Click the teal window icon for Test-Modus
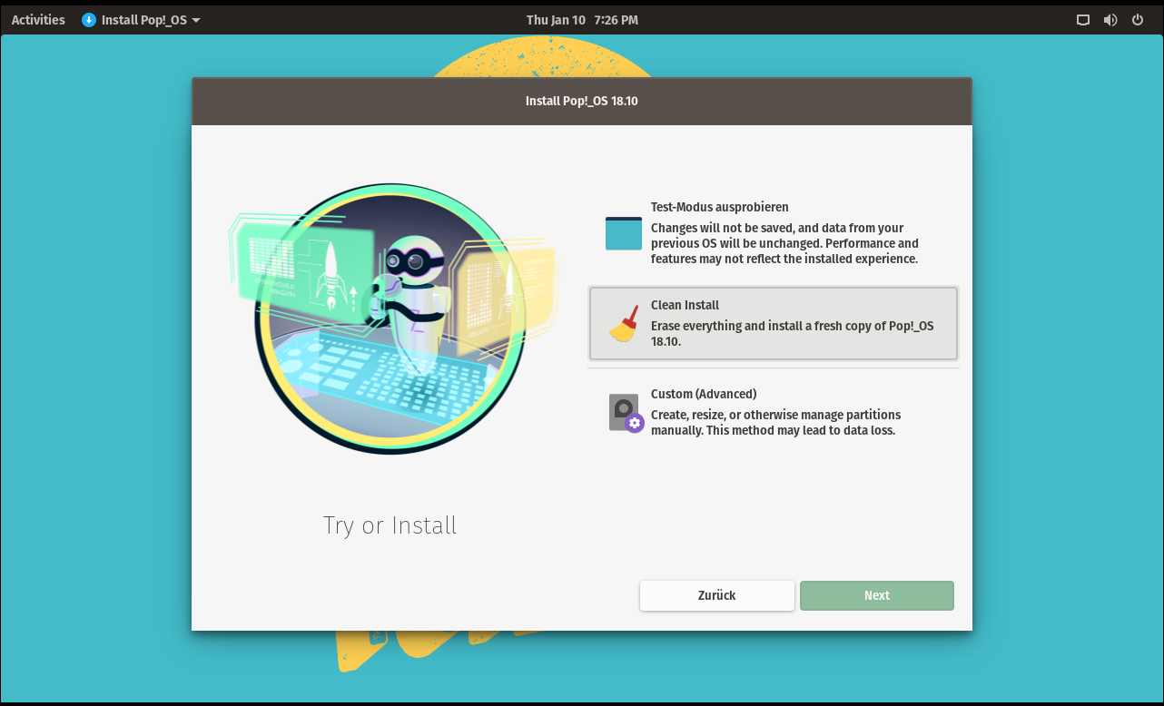 coord(624,234)
